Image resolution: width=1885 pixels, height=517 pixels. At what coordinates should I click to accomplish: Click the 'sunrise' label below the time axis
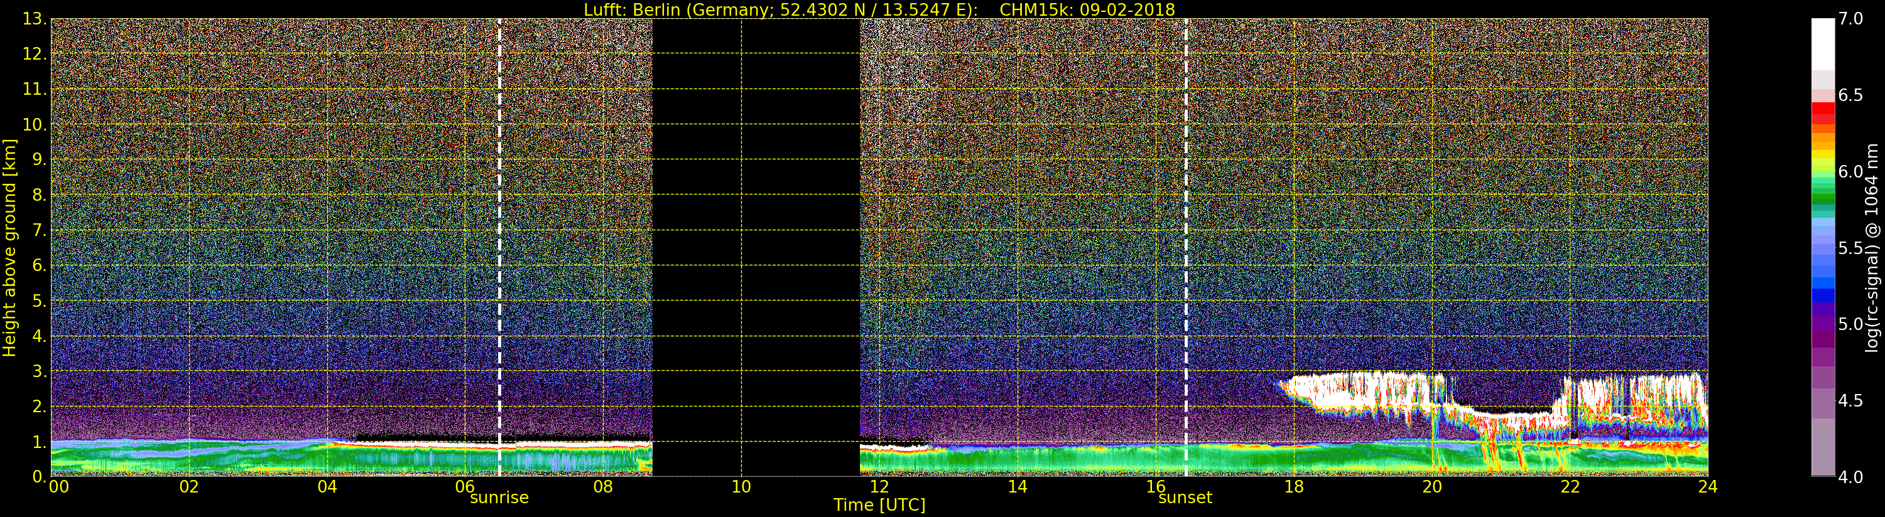(499, 498)
